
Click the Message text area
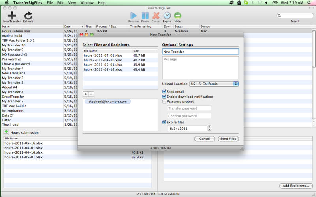tap(200, 68)
